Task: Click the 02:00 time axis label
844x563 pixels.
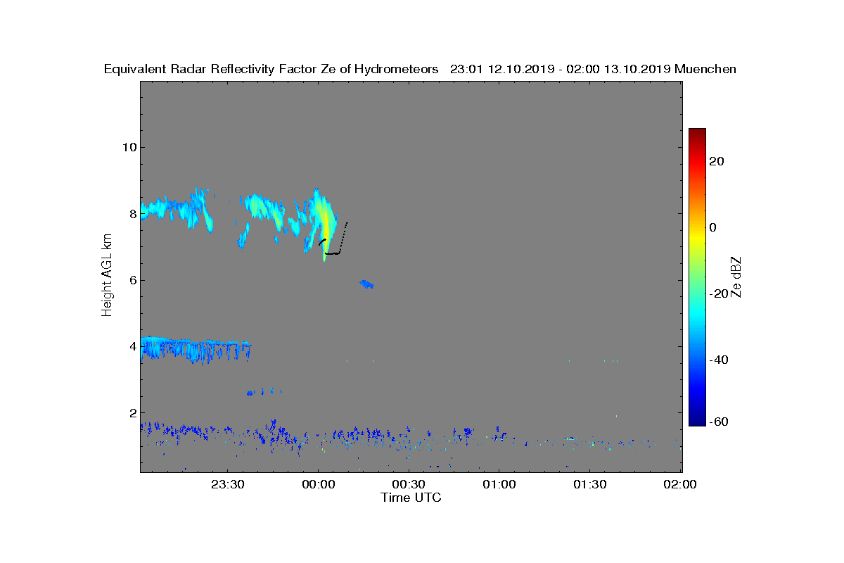Action: pyautogui.click(x=681, y=484)
